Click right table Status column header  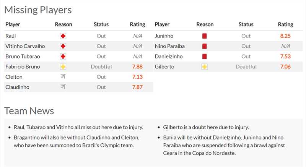point(246,24)
